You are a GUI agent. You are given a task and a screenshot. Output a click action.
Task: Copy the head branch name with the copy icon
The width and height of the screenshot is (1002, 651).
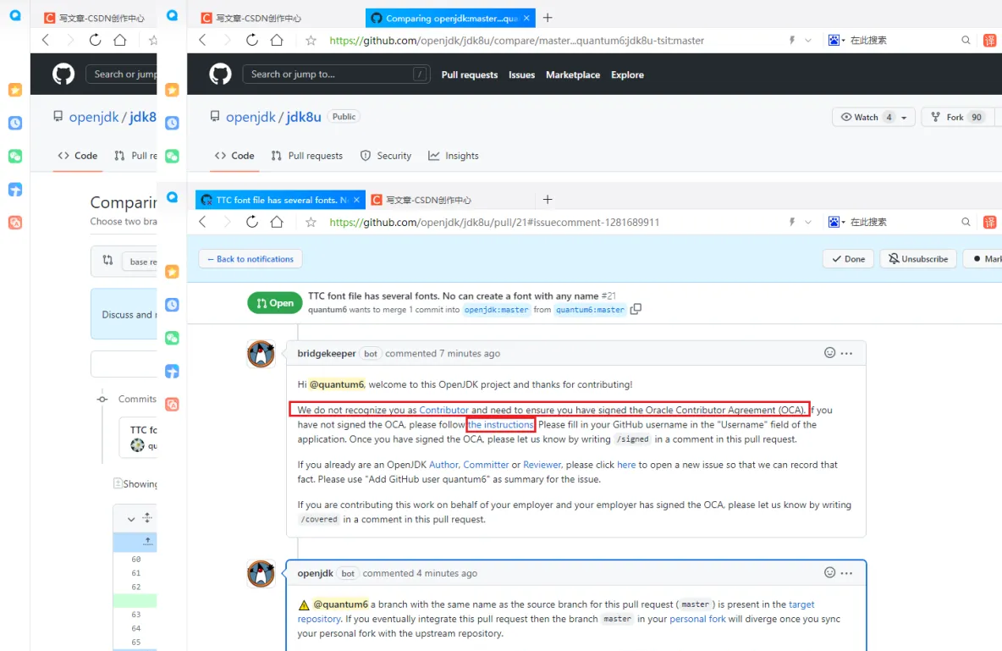click(636, 310)
